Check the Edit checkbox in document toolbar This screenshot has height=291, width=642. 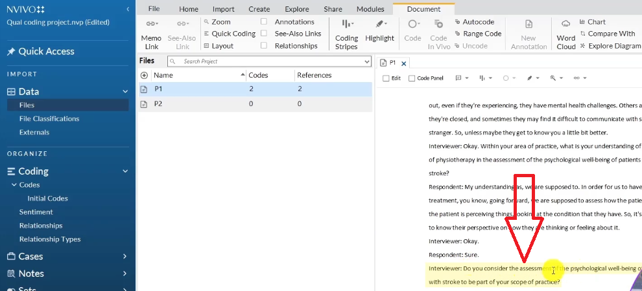click(386, 78)
